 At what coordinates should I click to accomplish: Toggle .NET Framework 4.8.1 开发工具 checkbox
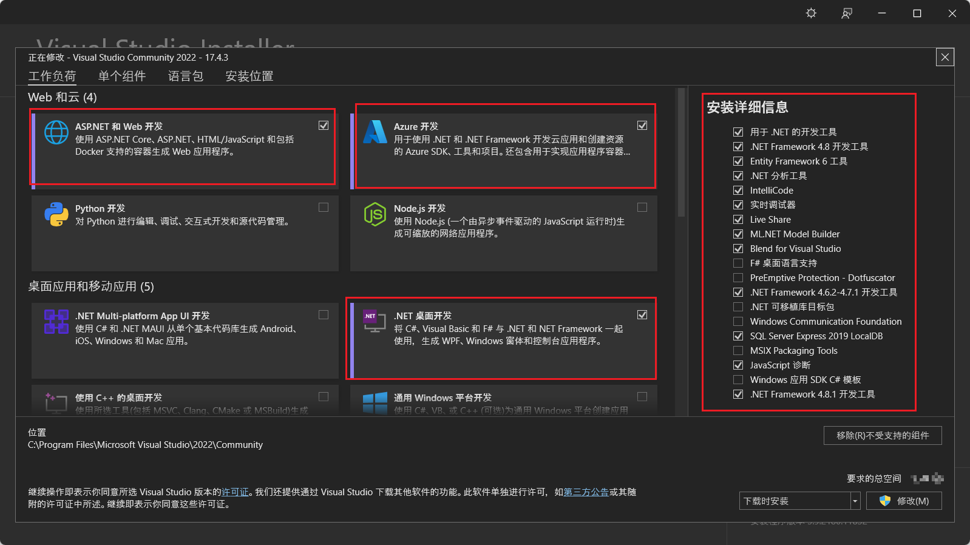[x=738, y=394]
